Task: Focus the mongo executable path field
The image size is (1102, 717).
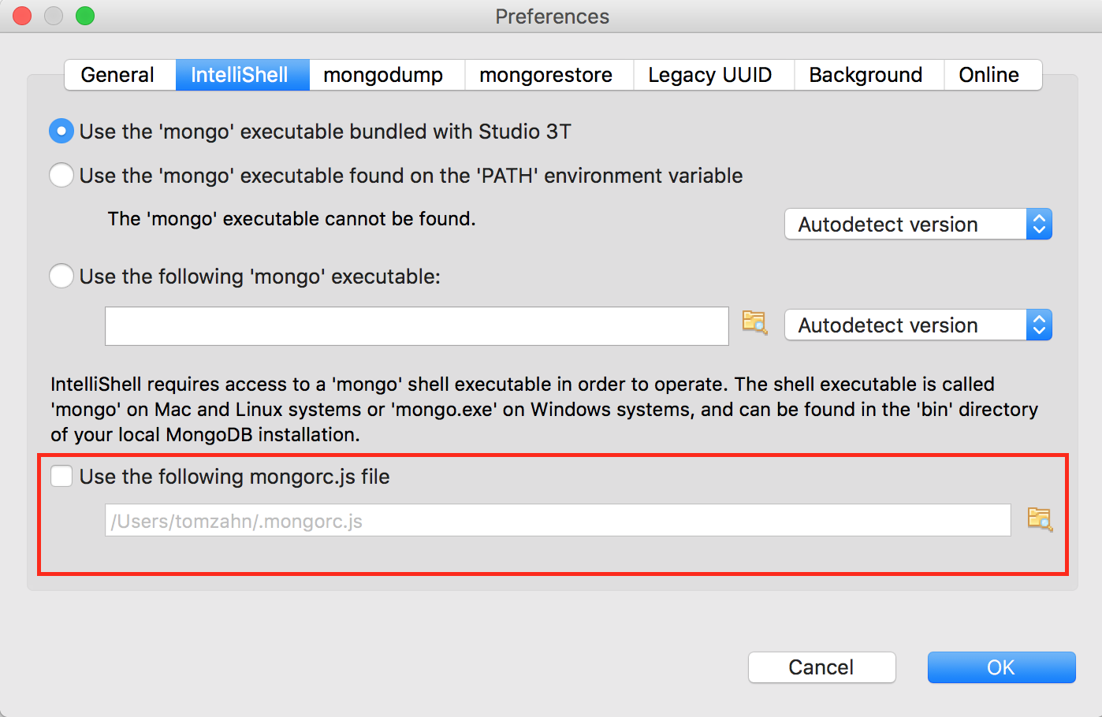Action: [416, 326]
